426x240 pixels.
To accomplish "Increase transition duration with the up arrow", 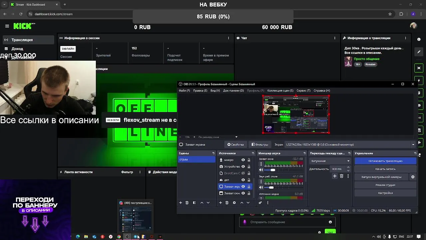I will coord(348,168).
